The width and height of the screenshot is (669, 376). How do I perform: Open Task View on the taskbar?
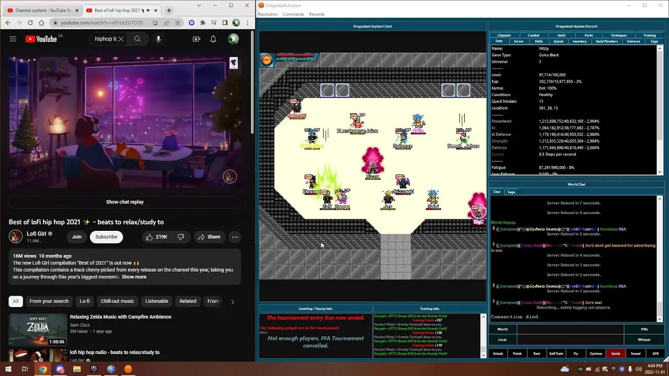(x=25, y=369)
